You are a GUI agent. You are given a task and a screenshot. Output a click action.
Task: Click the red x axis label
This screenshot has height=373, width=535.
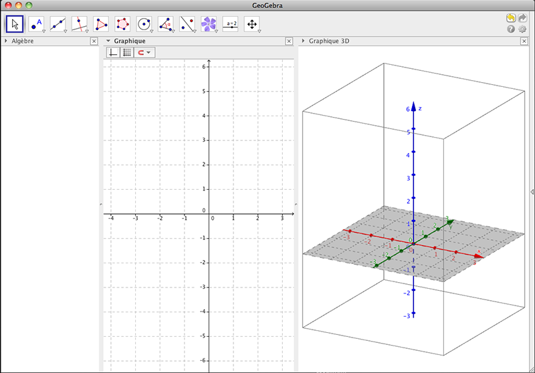point(479,251)
